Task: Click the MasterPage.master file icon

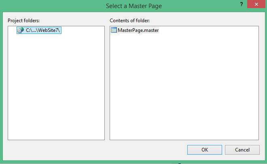Action: (x=114, y=30)
